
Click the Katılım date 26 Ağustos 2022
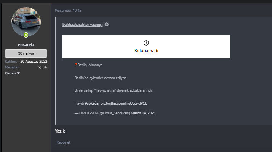[x=34, y=61]
